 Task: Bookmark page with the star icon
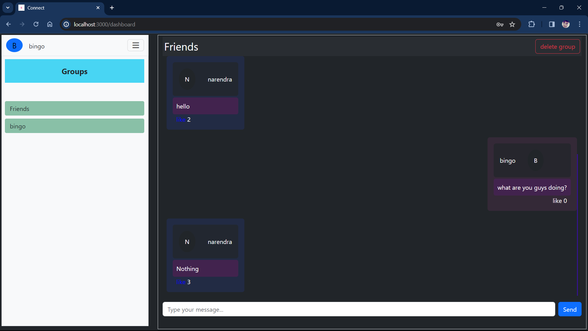(x=512, y=24)
